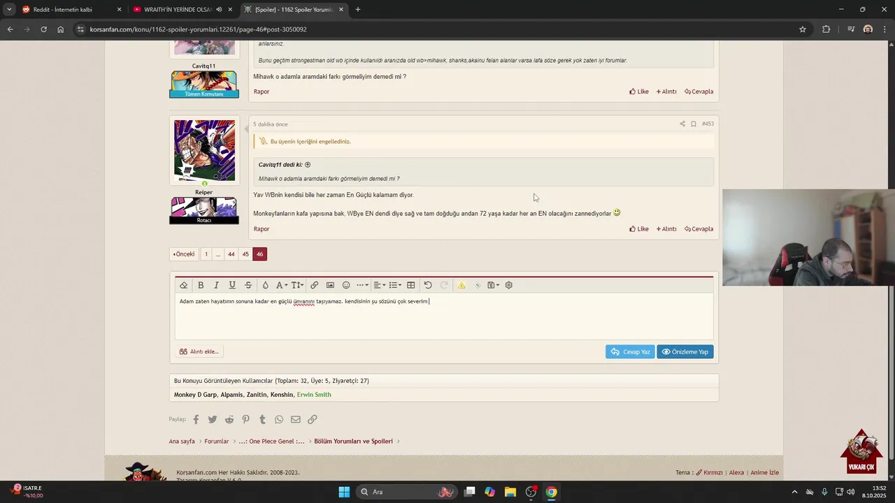895x503 pixels.
Task: Click the insert link icon
Action: click(x=315, y=285)
